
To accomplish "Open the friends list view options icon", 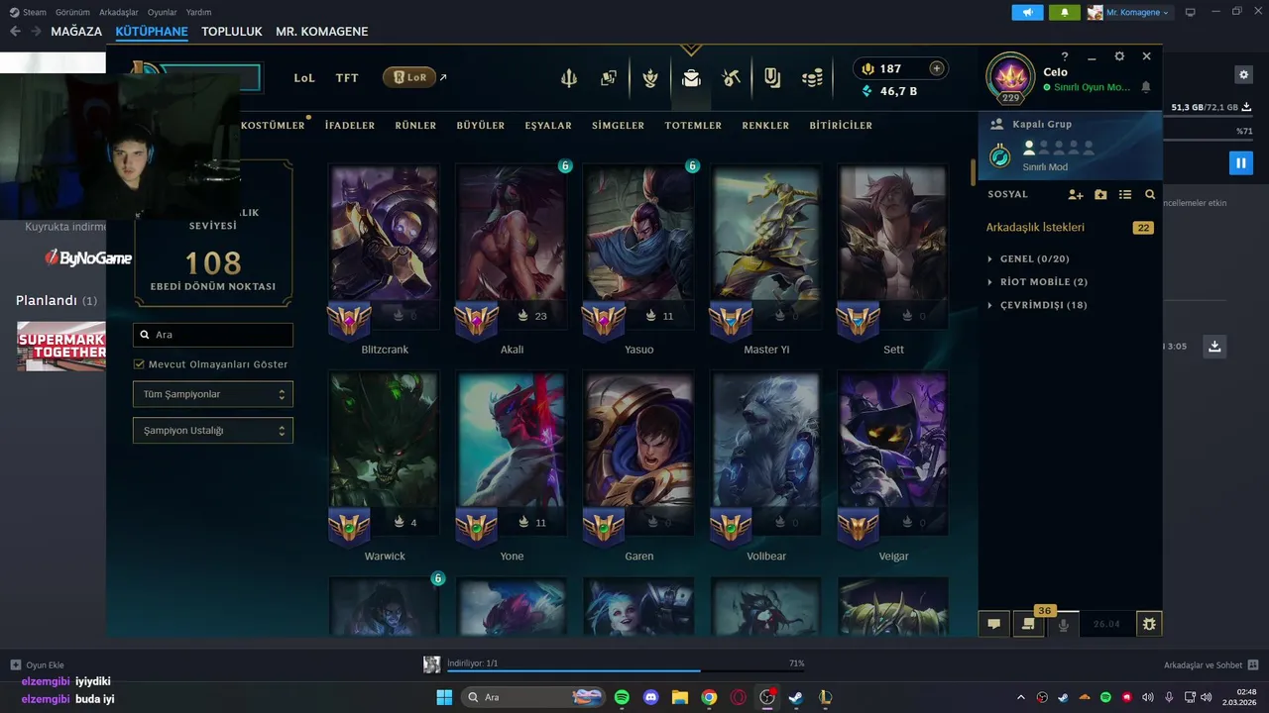I will click(x=1125, y=195).
